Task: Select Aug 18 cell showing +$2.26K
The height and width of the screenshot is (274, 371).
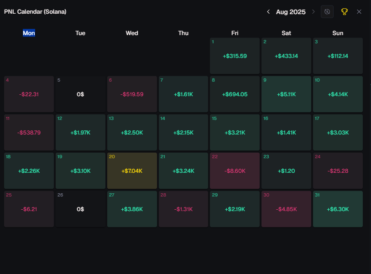Action: 29,171
